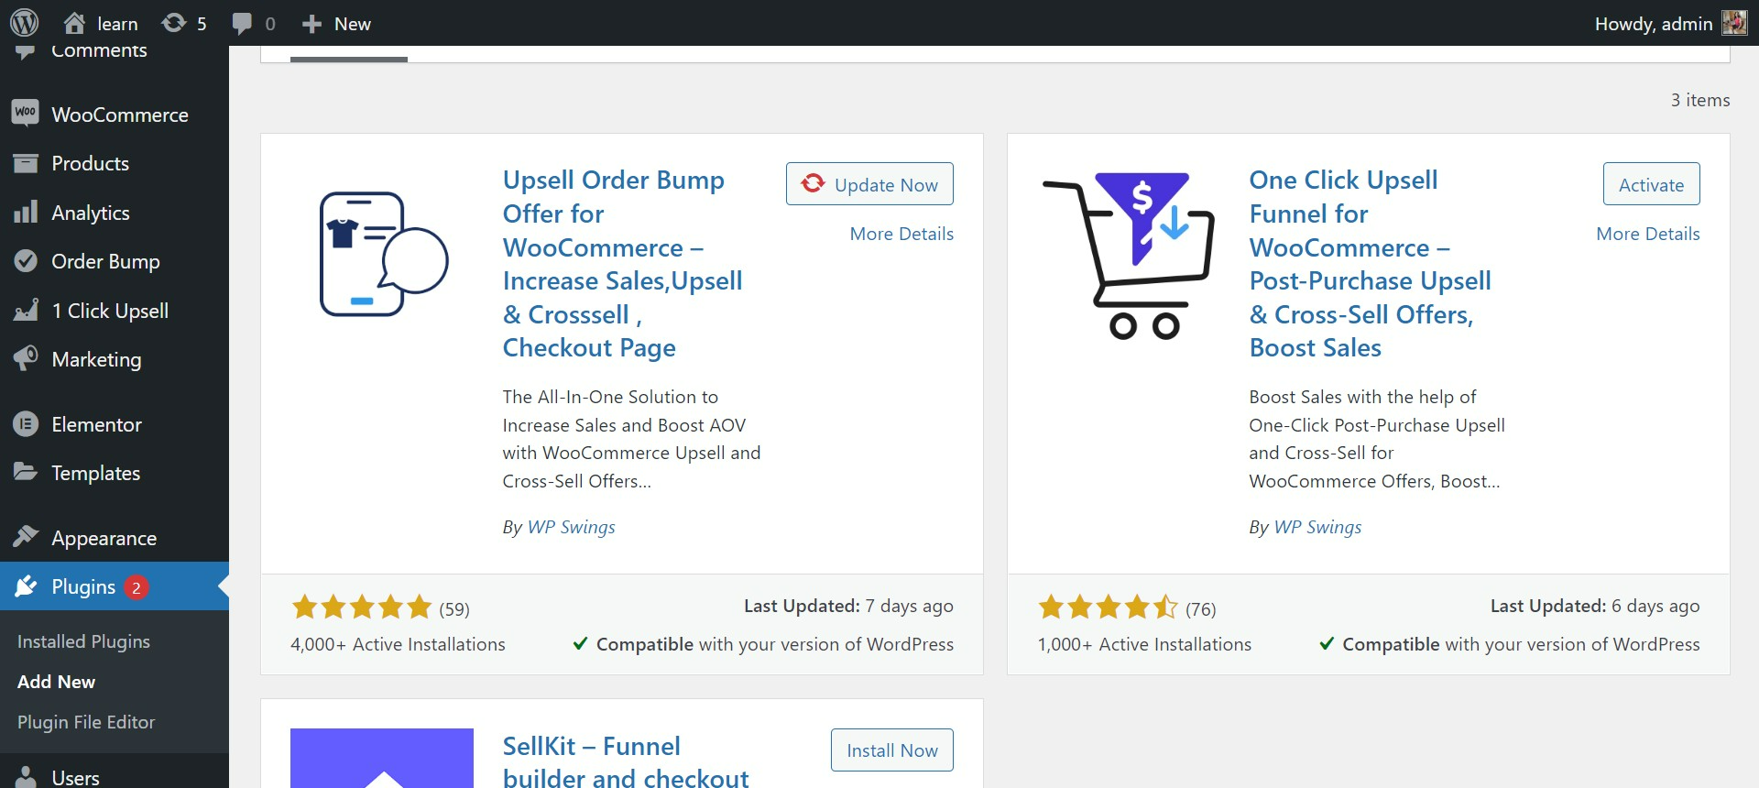Click the Products archive icon
1759x788 pixels.
(26, 163)
